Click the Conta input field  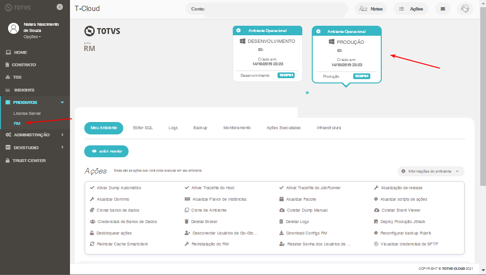267,8
